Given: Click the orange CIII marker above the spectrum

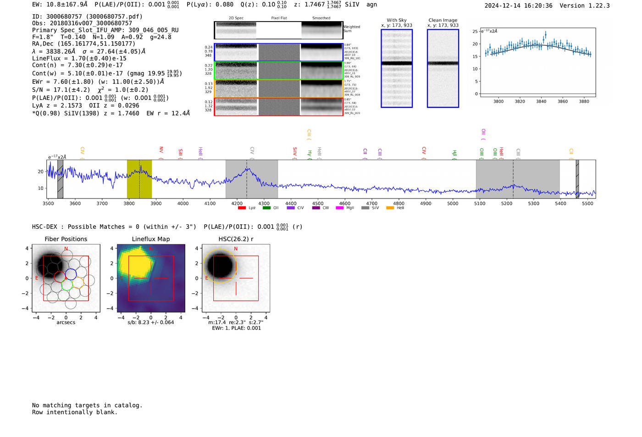Looking at the screenshot, I should [x=309, y=135].
